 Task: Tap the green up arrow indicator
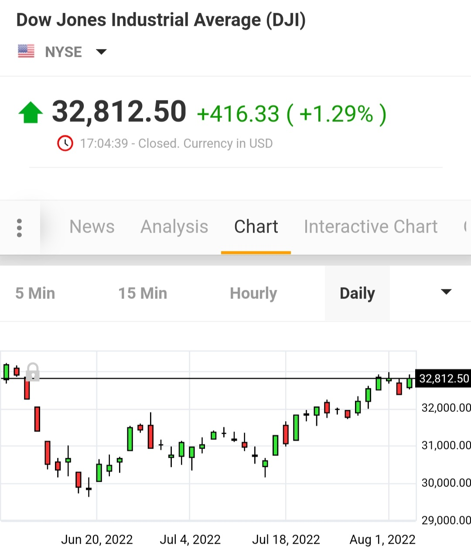tap(31, 112)
